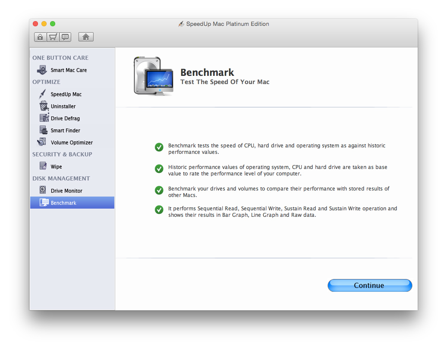Minimize the window with the yellow button
Screen dimensions: 447x350
(44, 24)
